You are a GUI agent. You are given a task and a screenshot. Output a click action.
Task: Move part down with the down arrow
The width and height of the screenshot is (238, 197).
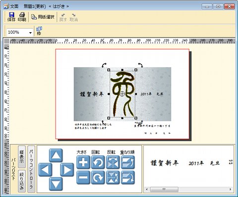[56, 184]
